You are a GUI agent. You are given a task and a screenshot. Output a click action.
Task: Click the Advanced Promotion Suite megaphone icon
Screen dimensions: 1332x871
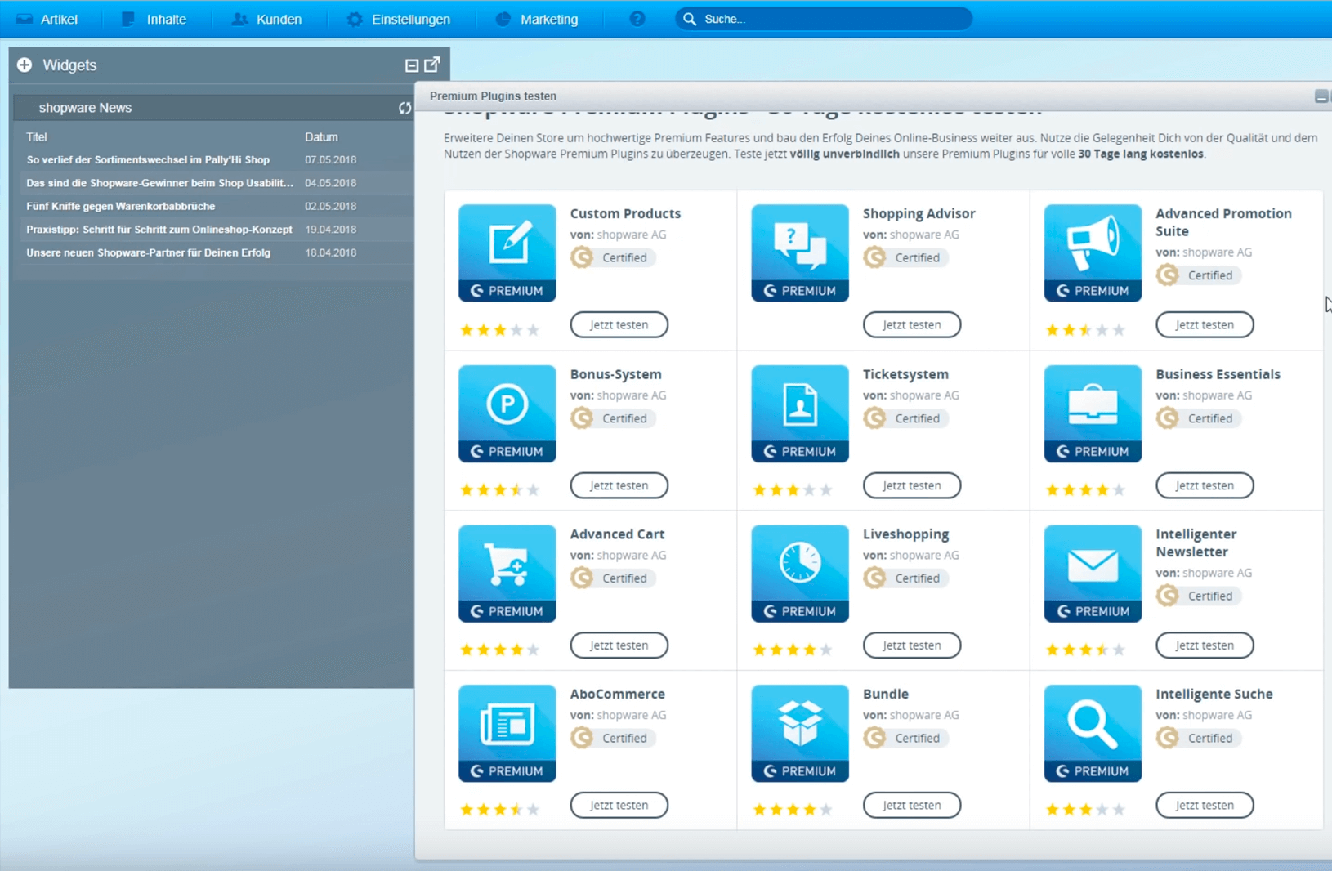[1093, 252]
